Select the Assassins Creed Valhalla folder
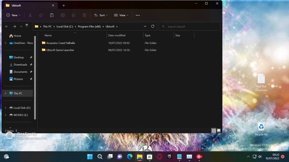Image resolution: width=289 pixels, height=162 pixels. tap(58, 43)
